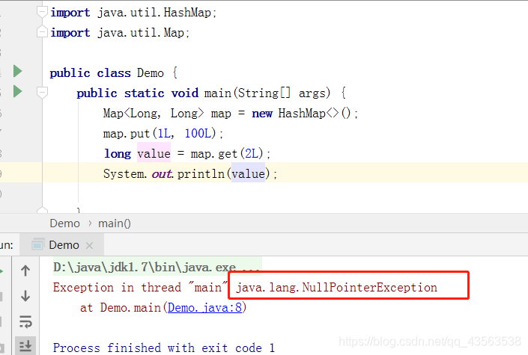Open the Demo run tab

[64, 245]
